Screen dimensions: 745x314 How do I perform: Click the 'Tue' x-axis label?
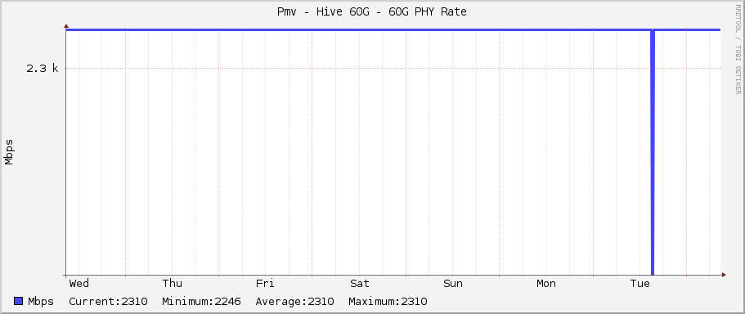(x=640, y=284)
